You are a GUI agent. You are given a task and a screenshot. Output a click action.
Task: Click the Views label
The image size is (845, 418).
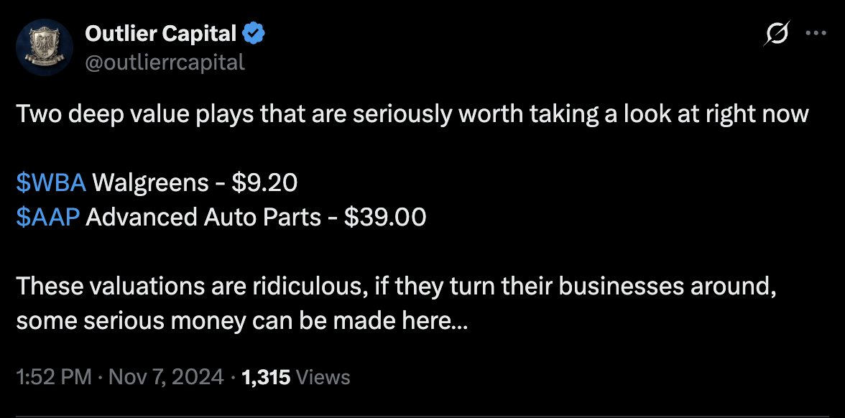pyautogui.click(x=323, y=377)
